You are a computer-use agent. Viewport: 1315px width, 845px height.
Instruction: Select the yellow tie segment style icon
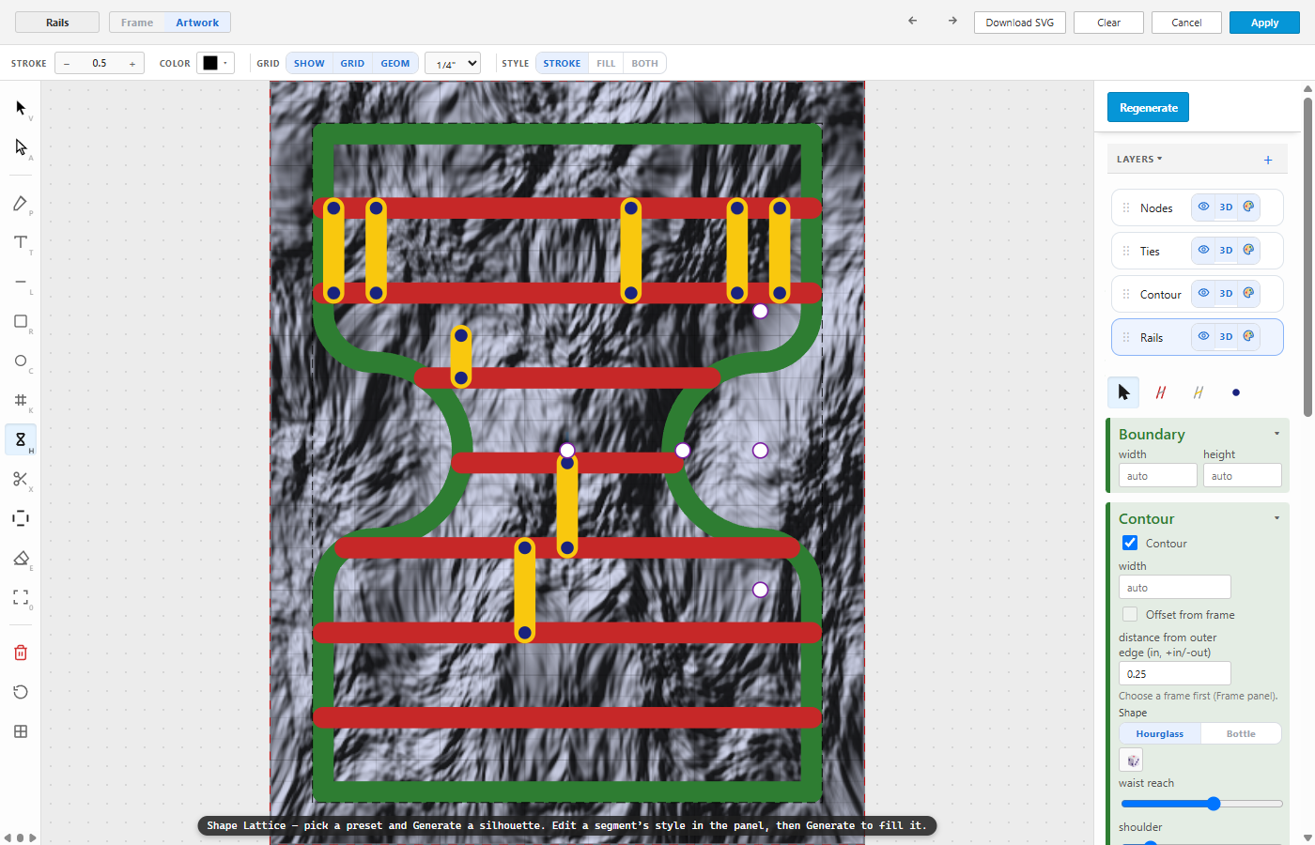[x=1199, y=392]
